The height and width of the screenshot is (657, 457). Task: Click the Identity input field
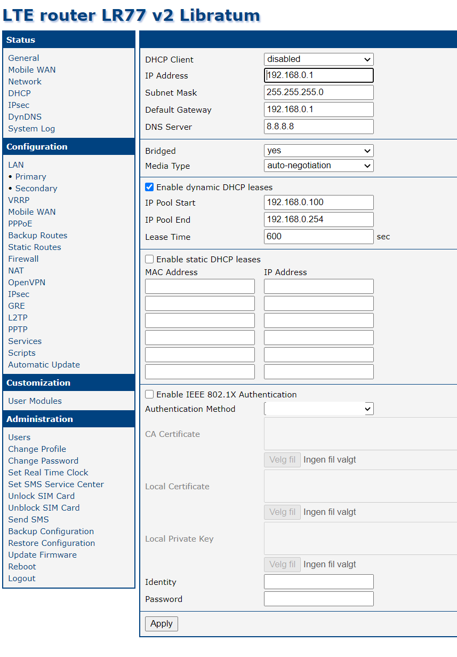pos(319,582)
